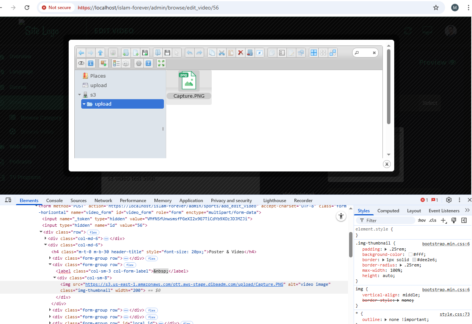The width and height of the screenshot is (472, 324).
Task: Open the selected item with book icon
Action: (x=157, y=53)
